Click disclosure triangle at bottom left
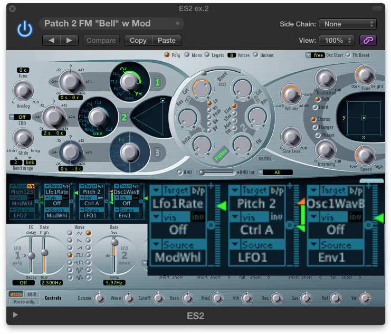Image resolution: width=391 pixels, height=334 pixels. (x=15, y=315)
